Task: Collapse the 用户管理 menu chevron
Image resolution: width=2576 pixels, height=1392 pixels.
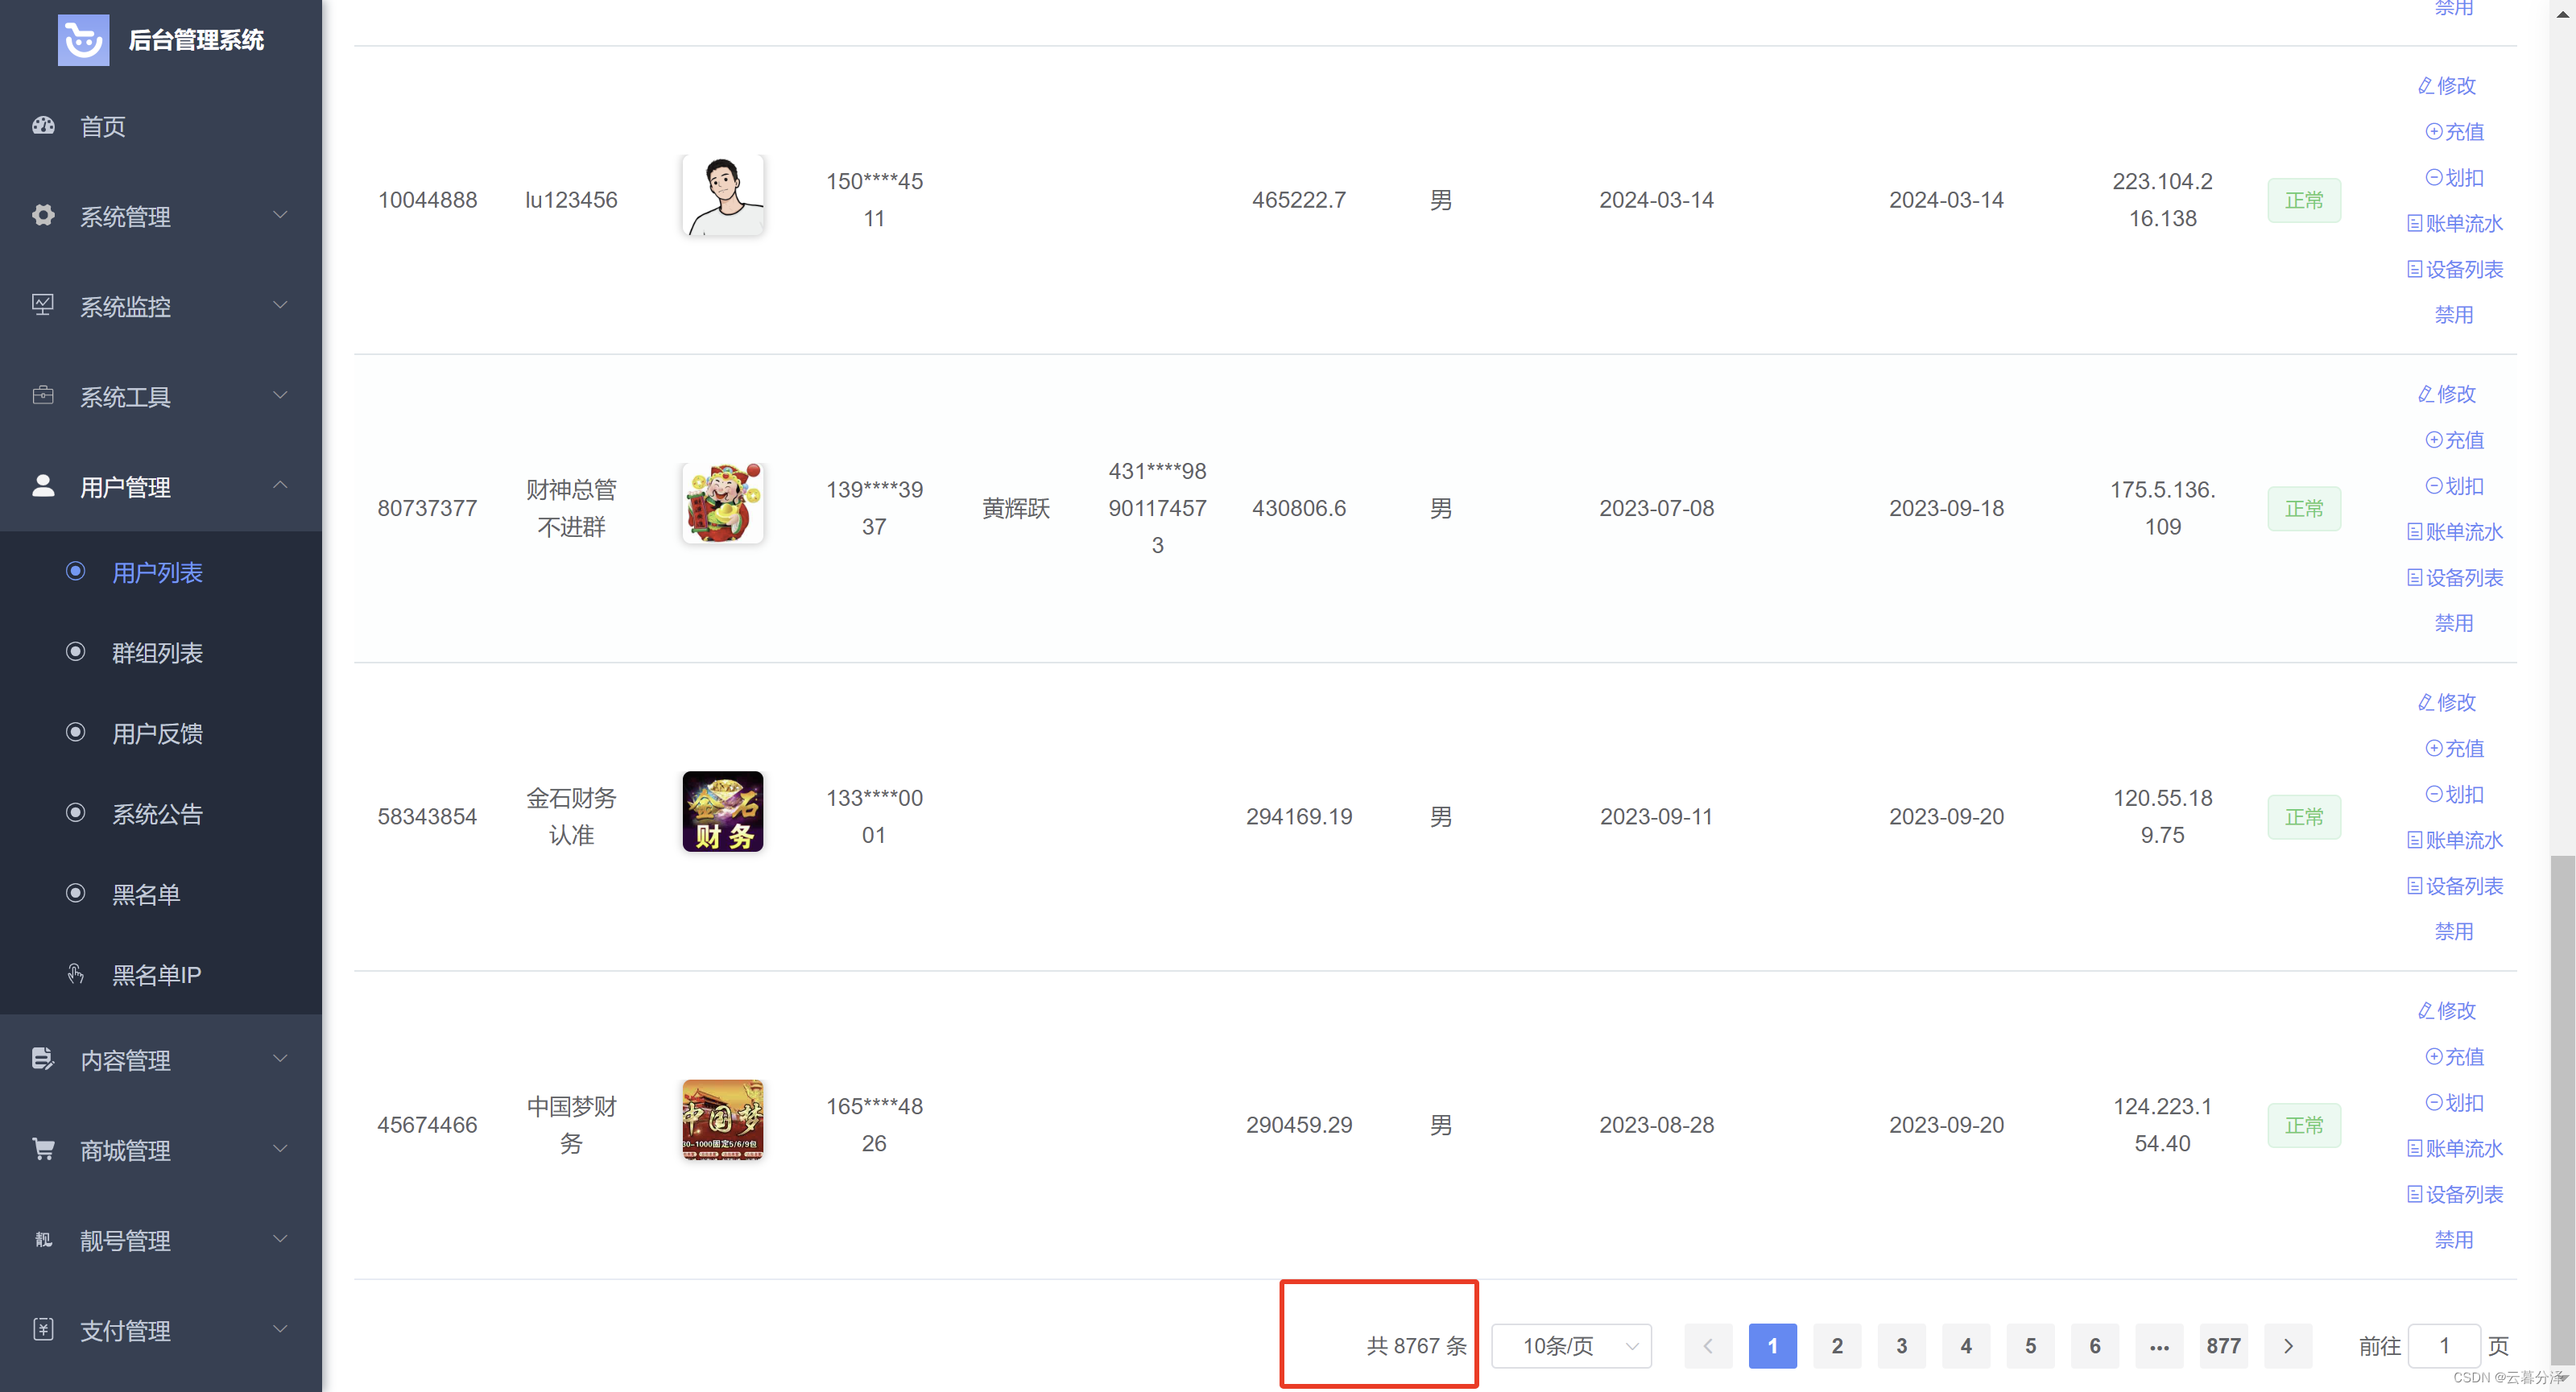Action: pos(280,486)
